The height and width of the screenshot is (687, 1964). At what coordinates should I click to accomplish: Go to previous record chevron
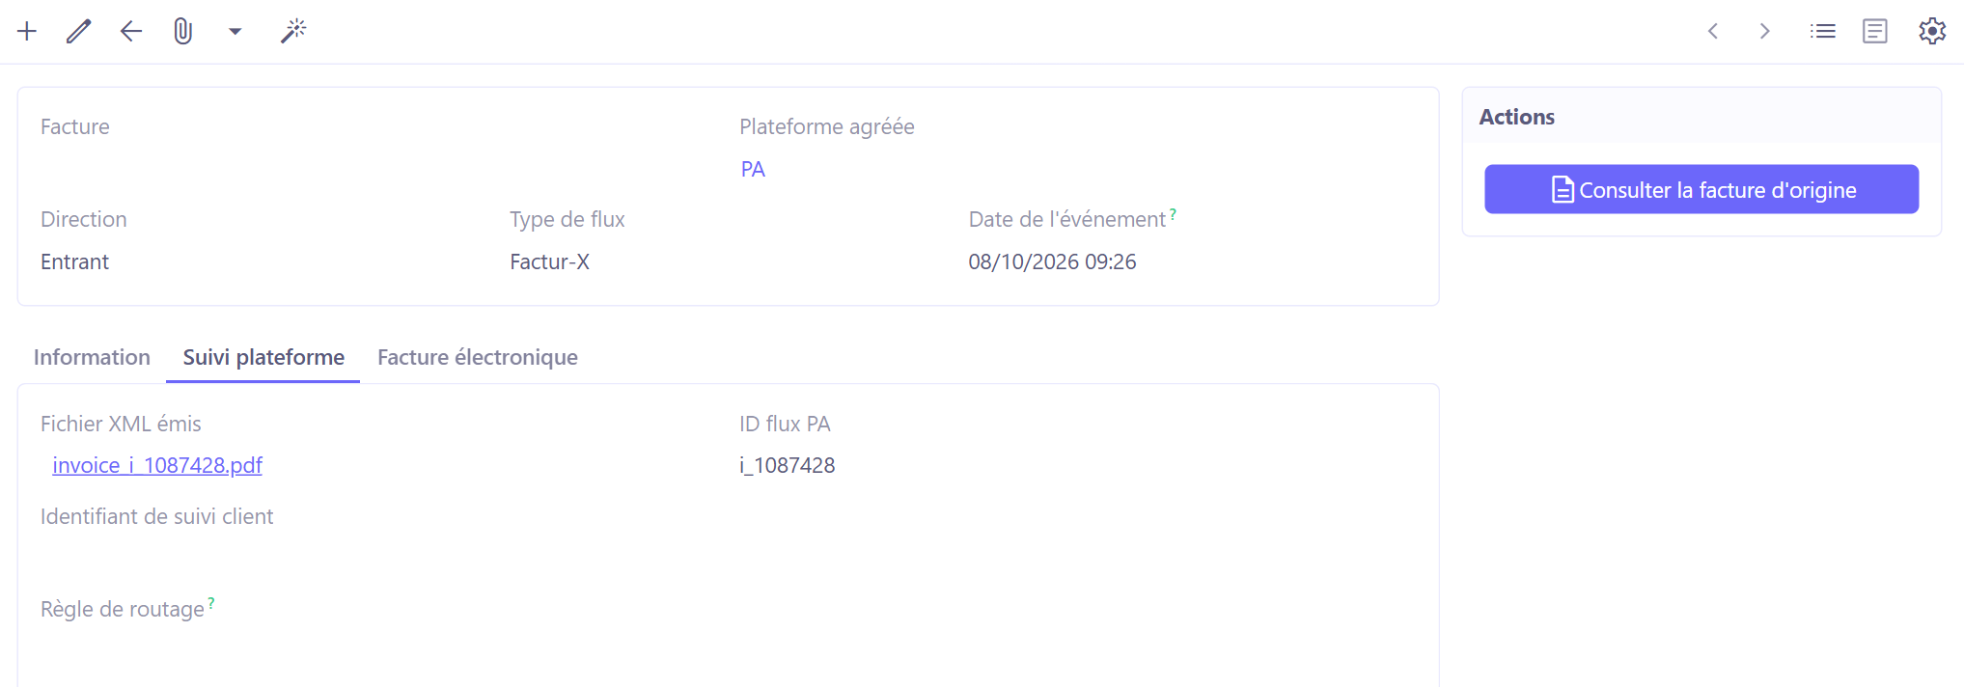pos(1713,31)
